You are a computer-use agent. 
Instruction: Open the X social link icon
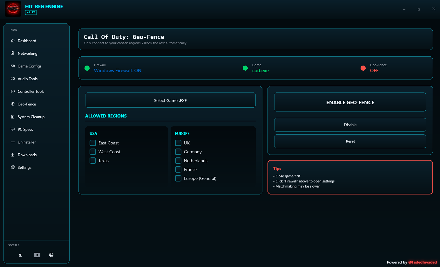coord(20,255)
